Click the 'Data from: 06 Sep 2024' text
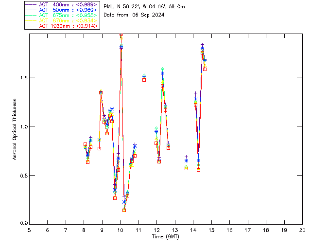Viewport: 311px width, 249px height. point(134,15)
